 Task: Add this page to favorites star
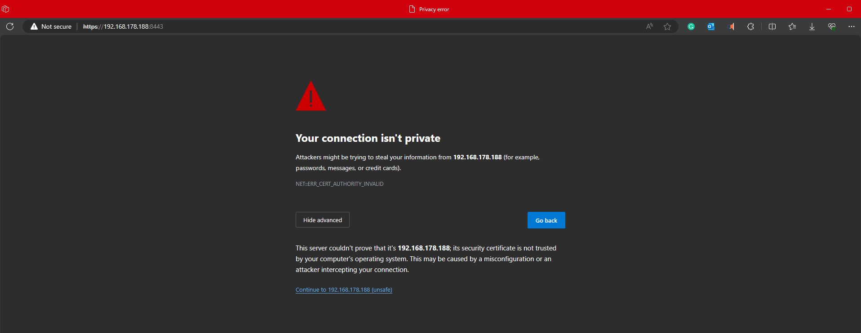point(667,26)
